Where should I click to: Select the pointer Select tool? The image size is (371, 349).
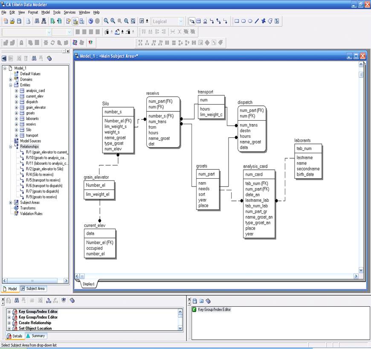pos(191,21)
